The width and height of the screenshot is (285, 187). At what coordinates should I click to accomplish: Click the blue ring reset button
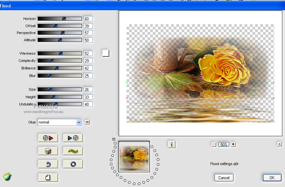click(73, 164)
